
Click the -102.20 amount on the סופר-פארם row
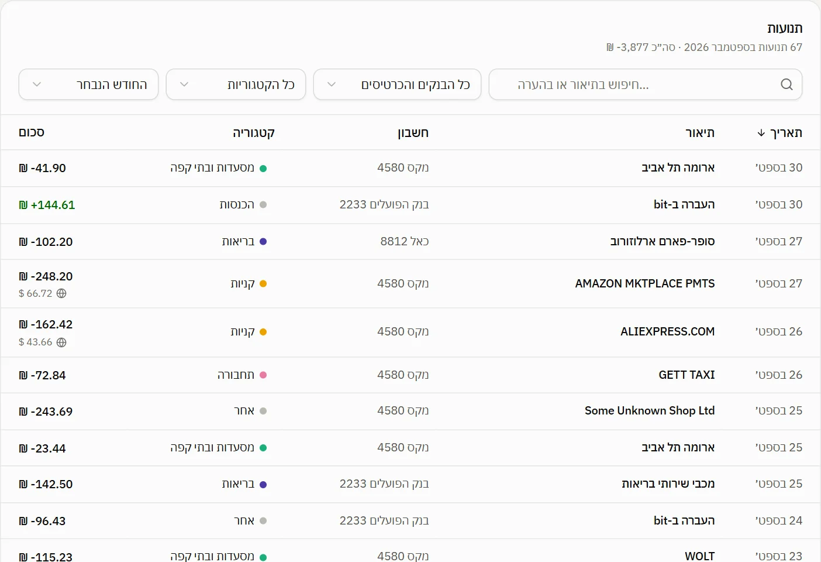tap(46, 242)
